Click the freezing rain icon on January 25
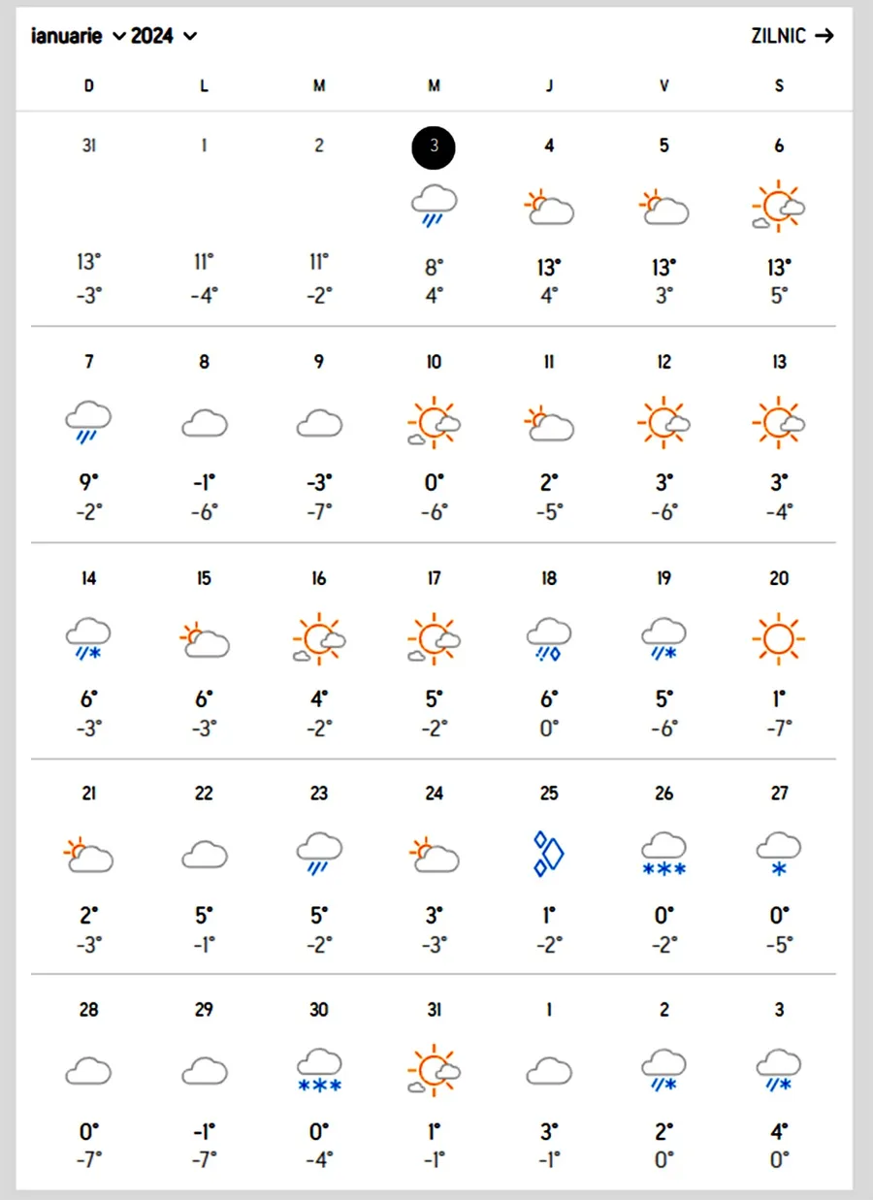This screenshot has height=1200, width=873. tap(549, 855)
